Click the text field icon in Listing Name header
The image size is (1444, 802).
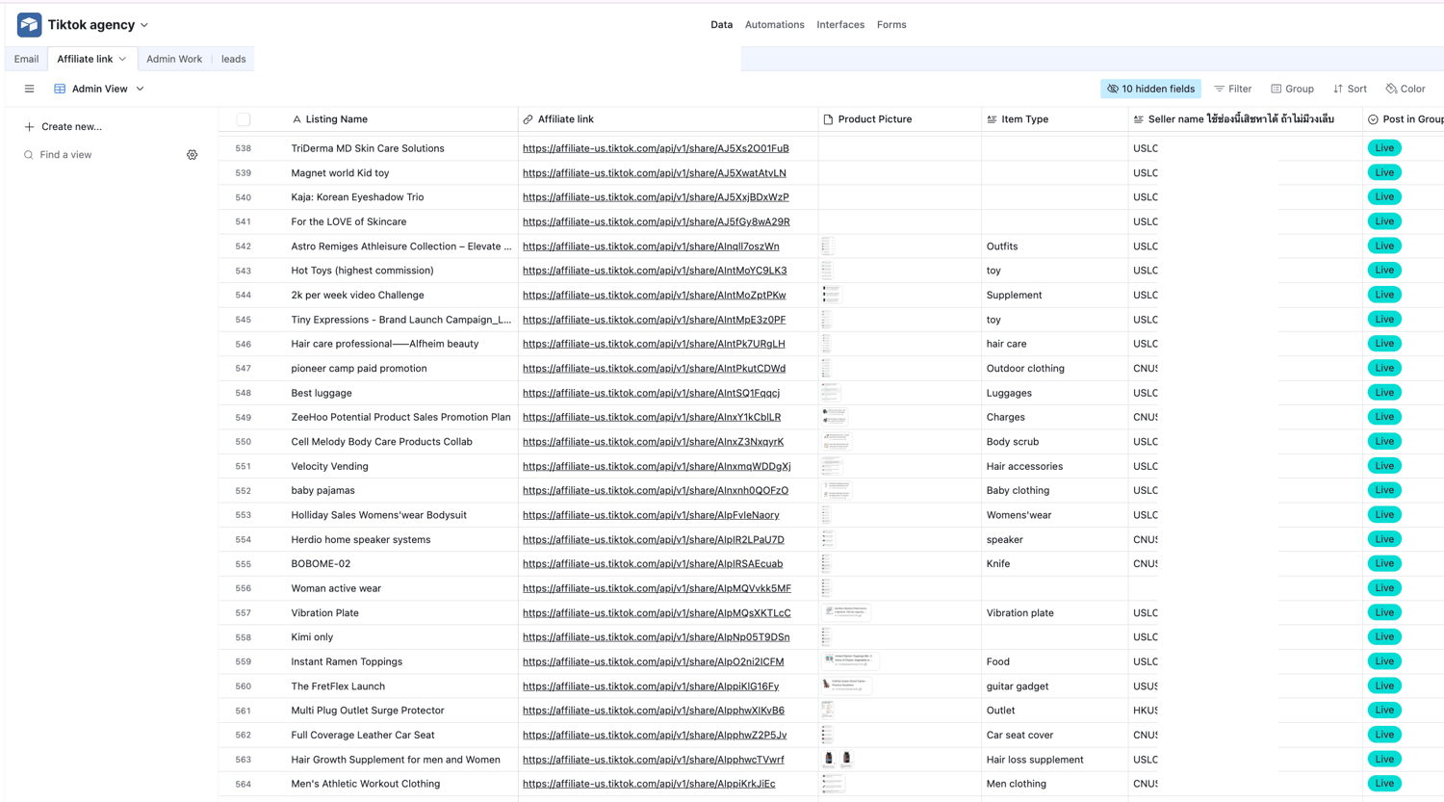point(297,119)
